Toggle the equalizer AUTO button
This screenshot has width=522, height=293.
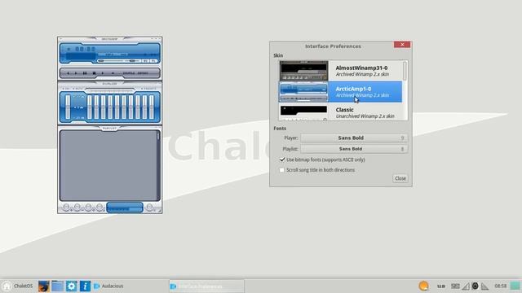(x=78, y=89)
